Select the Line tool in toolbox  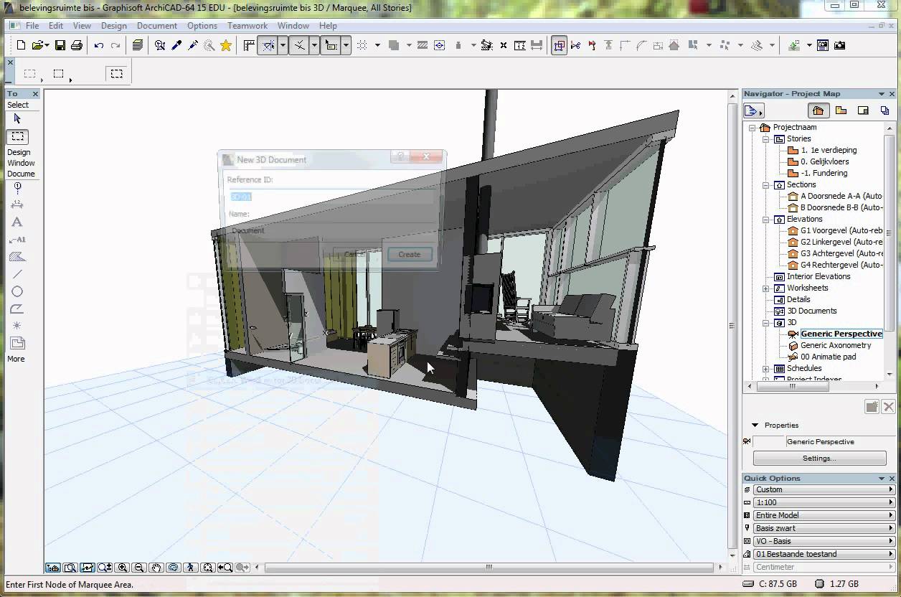(x=17, y=274)
